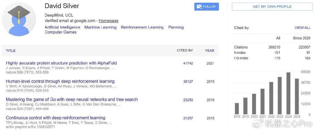This screenshot has width=315, height=131.
Task: Sort articles by Cited By column
Action: [x=185, y=50]
